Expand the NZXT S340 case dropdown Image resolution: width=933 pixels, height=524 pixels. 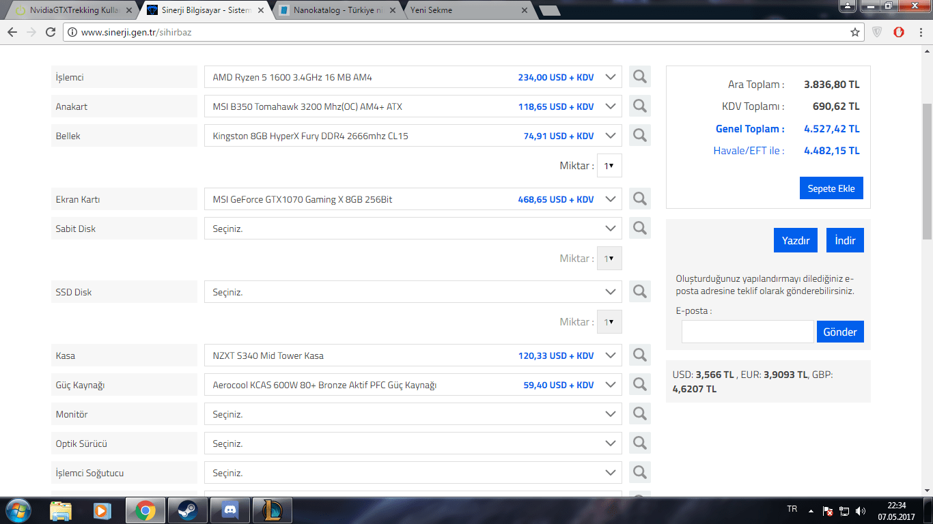click(413, 355)
